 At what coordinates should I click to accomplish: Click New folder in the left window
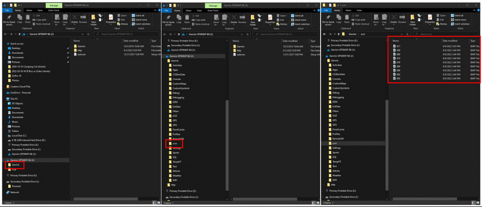(x=94, y=19)
